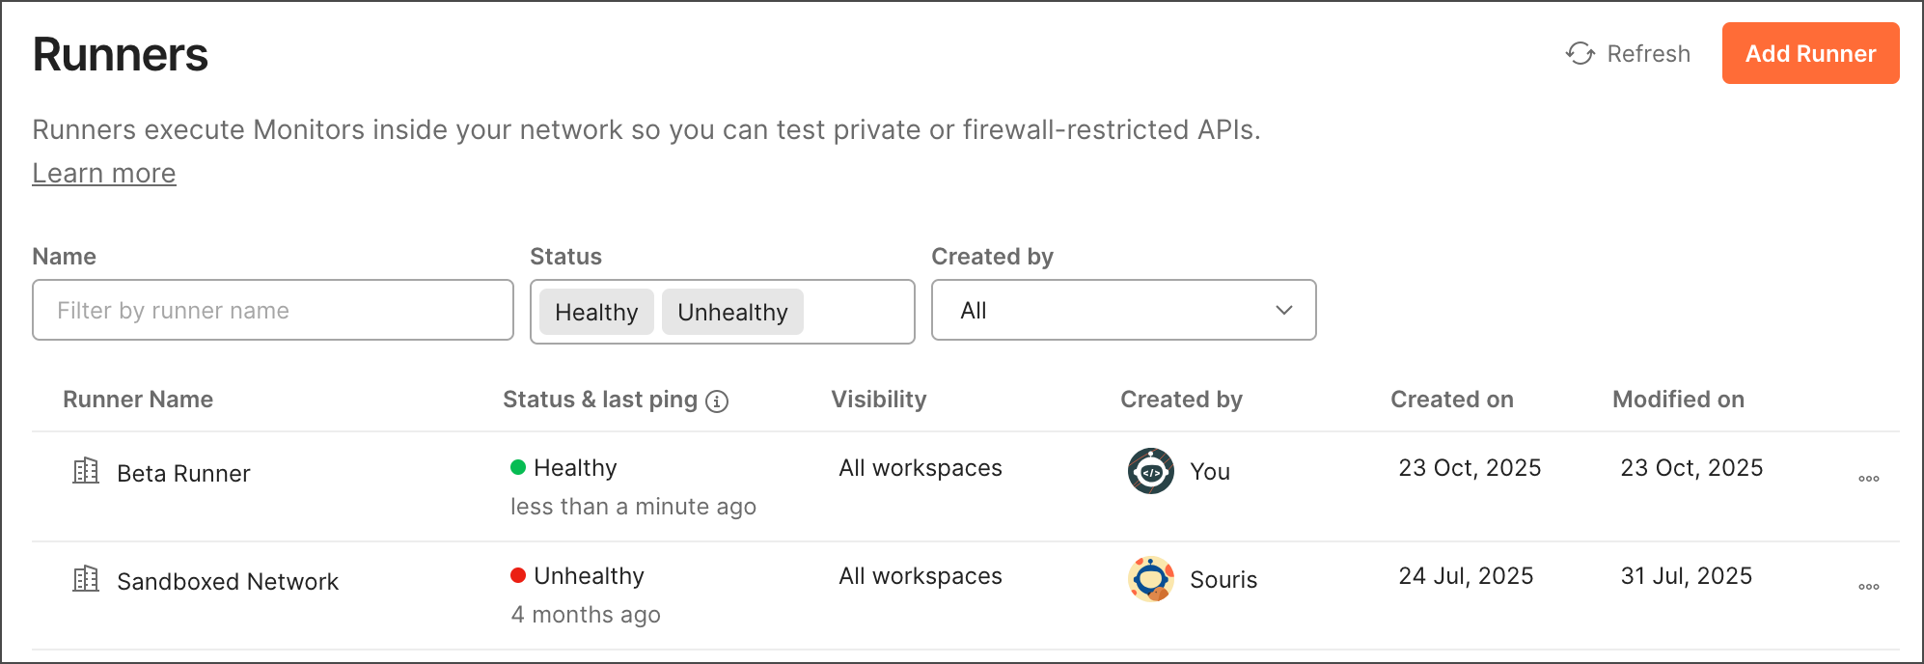Click the Created on column header
Viewport: 1924px width, 664px height.
point(1451,399)
